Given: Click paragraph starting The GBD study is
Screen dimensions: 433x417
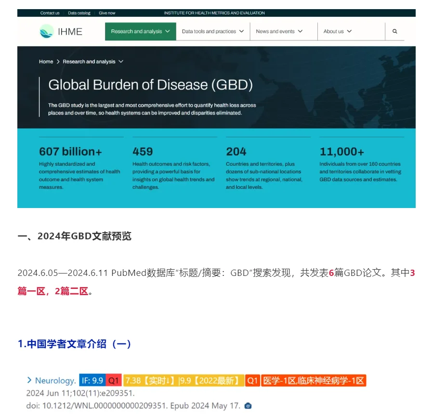Looking at the screenshot, I should tap(152, 109).
